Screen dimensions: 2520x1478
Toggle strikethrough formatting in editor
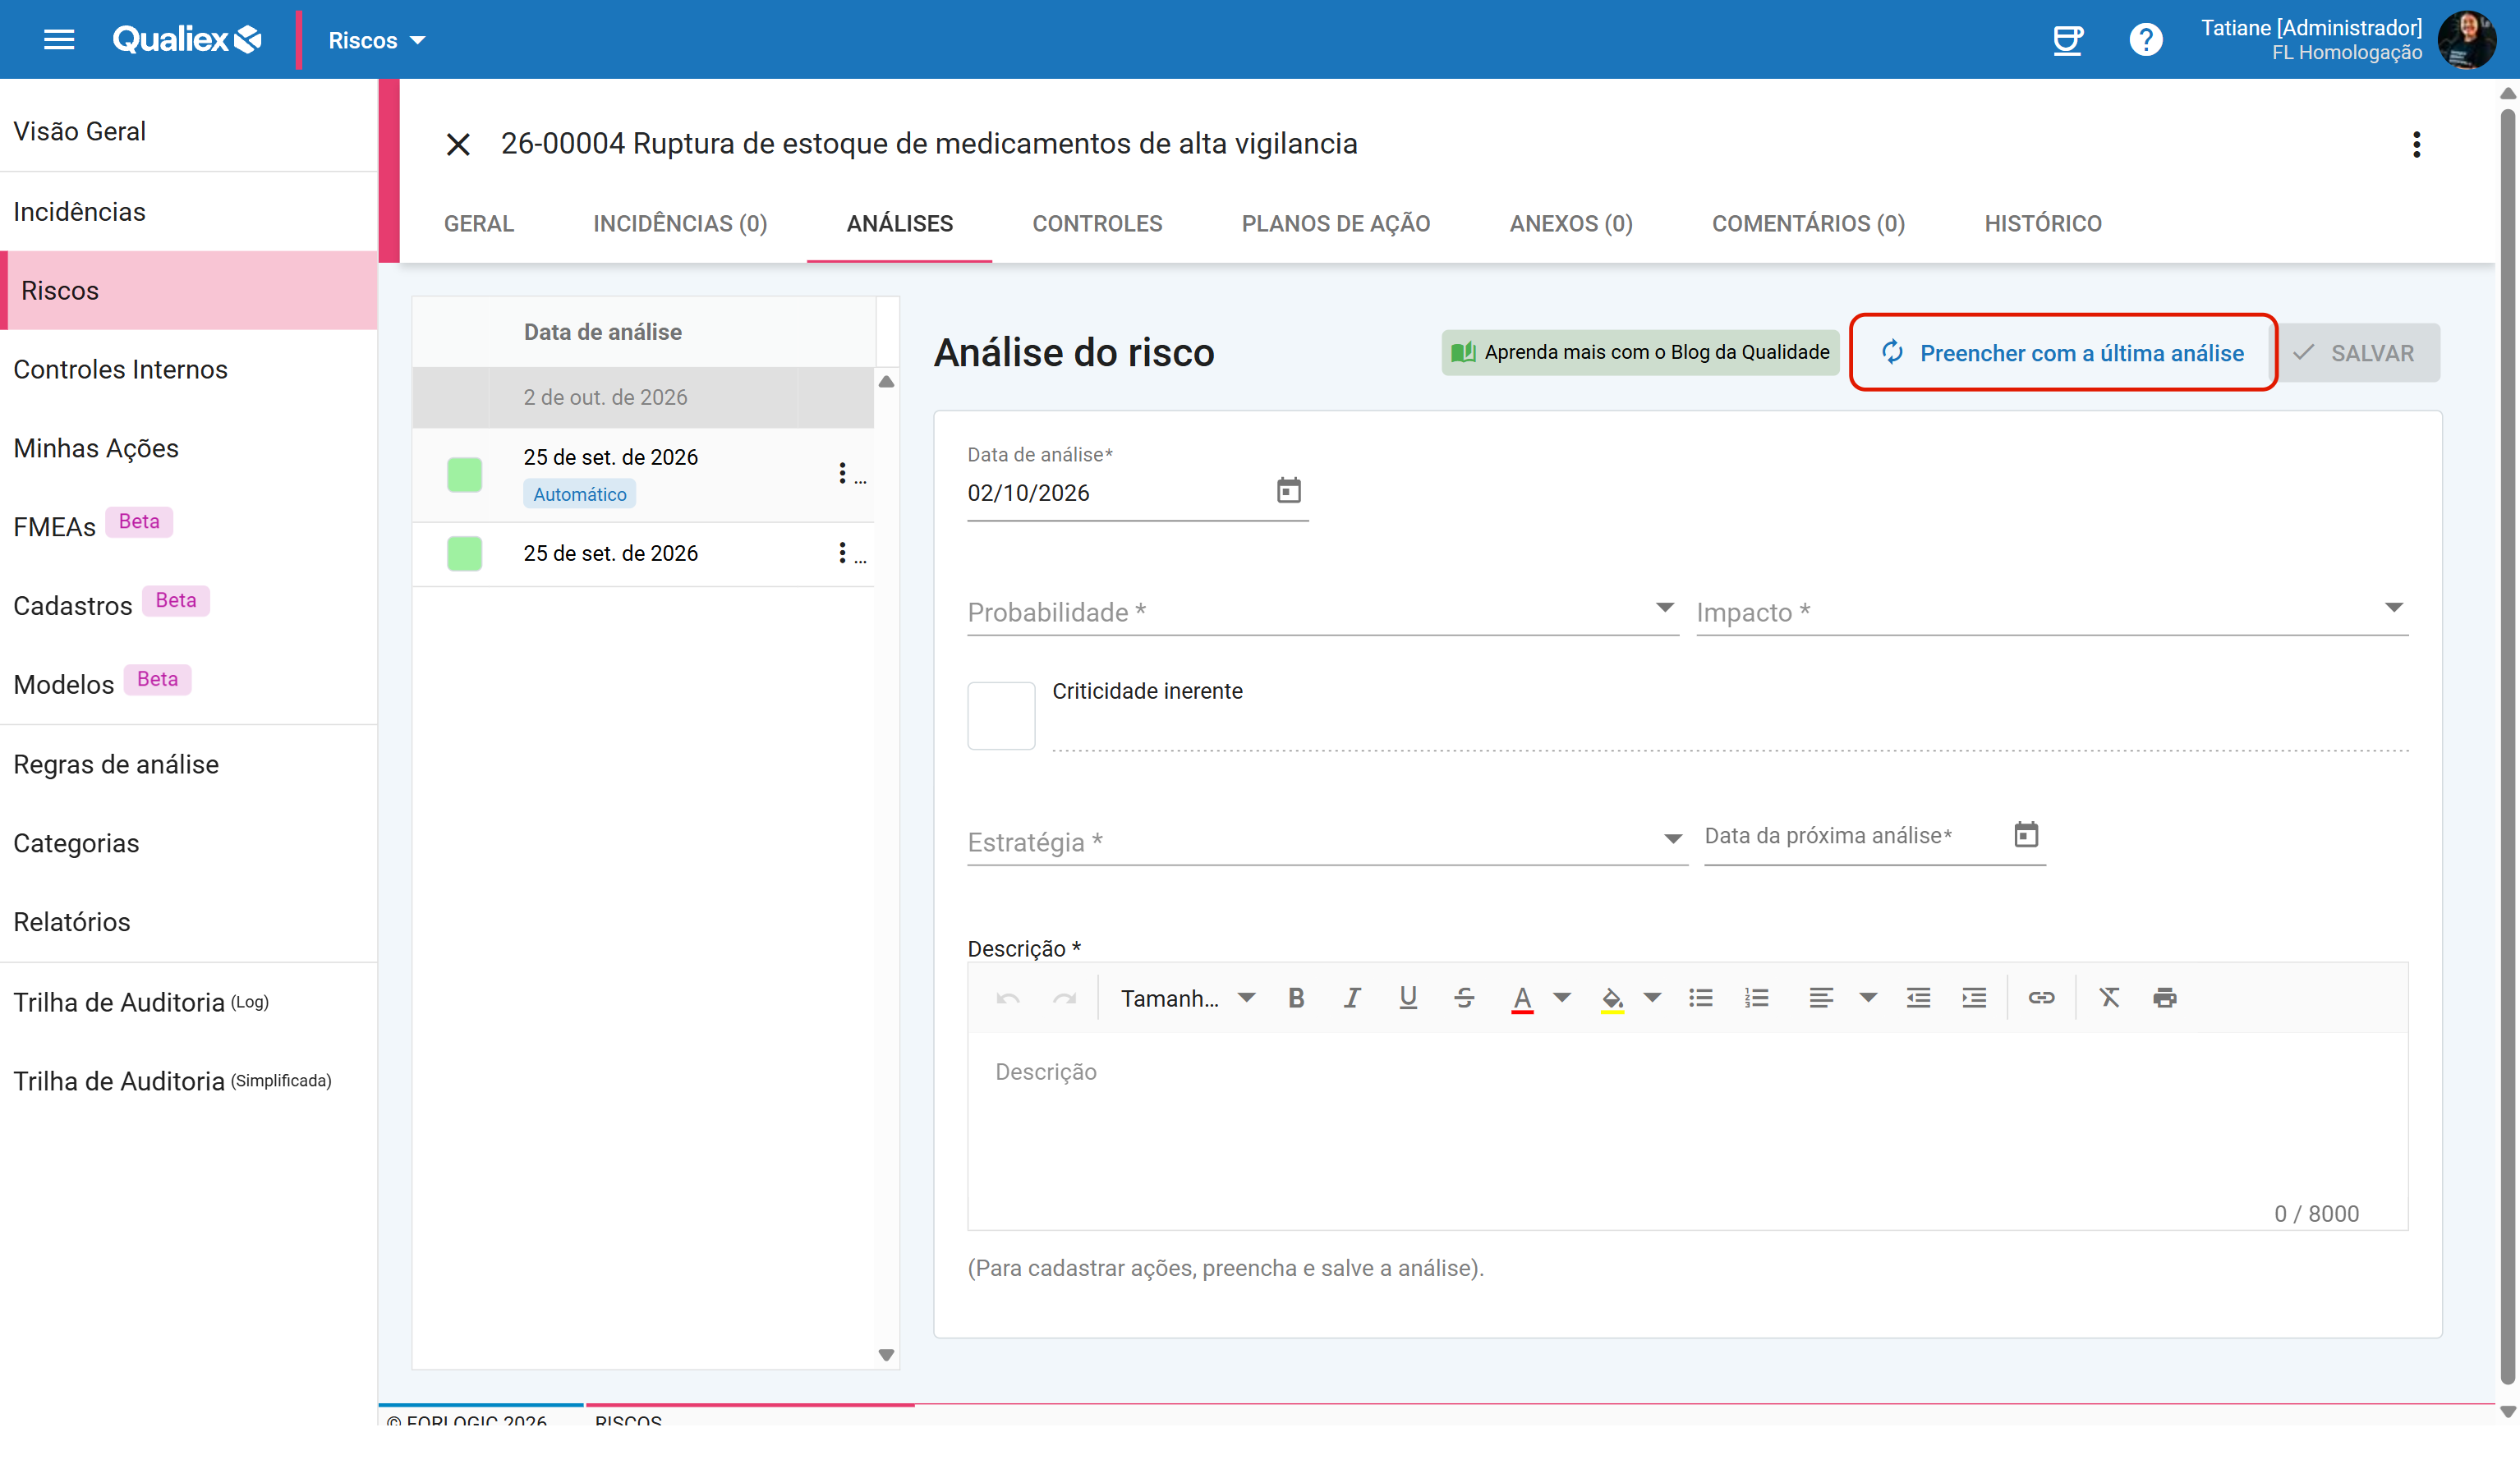point(1463,998)
